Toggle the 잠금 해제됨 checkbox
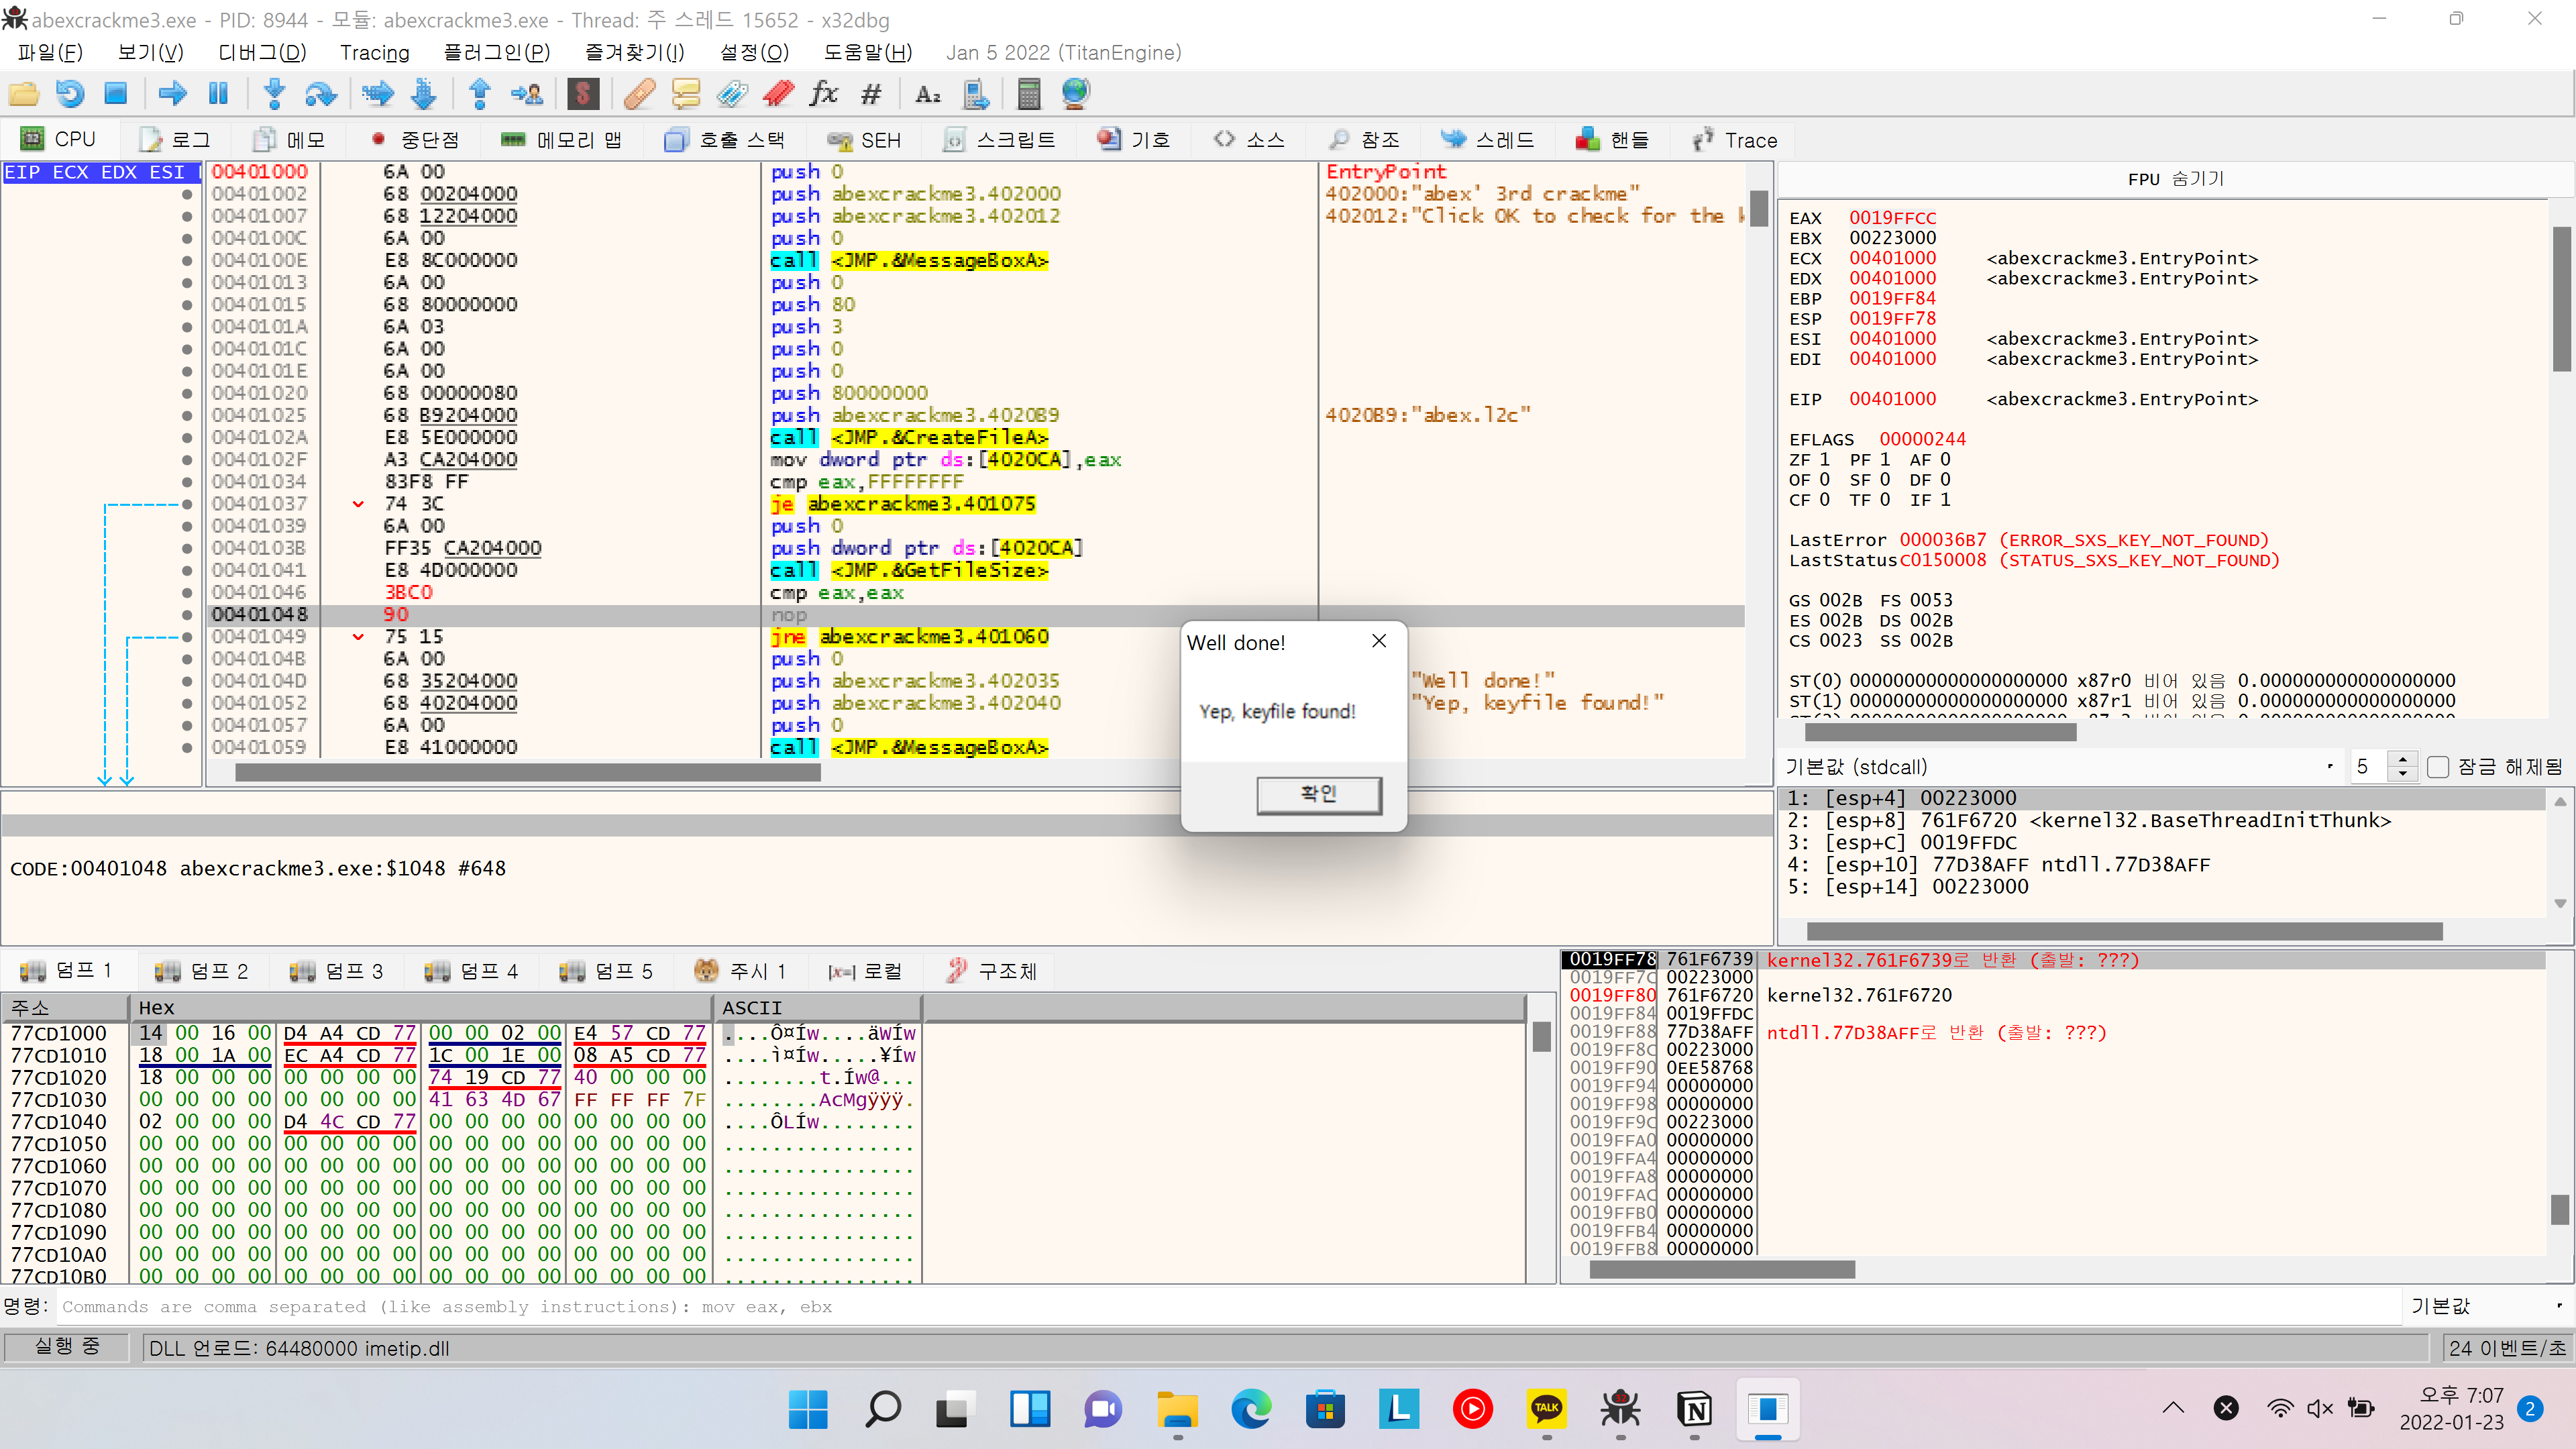This screenshot has width=2576, height=1449. coord(2438,767)
